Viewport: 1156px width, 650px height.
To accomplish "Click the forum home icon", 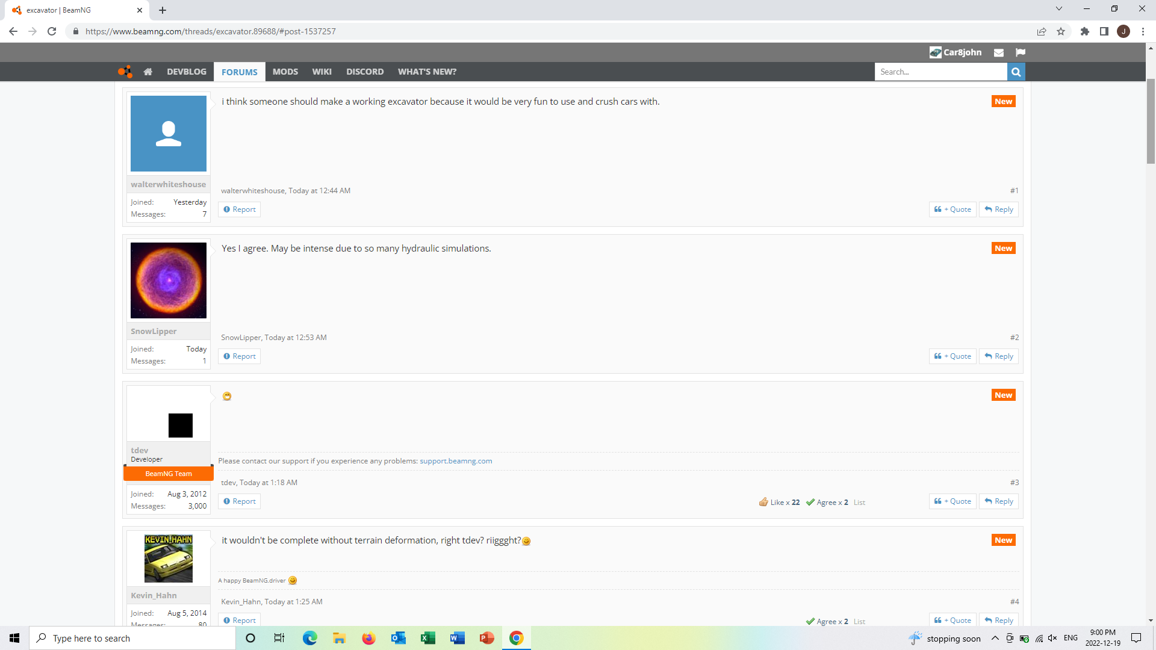I will [x=148, y=72].
